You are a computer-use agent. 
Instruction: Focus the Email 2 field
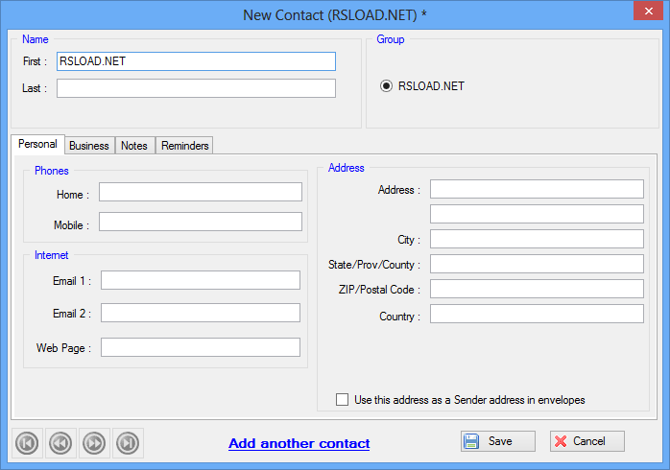(201, 313)
